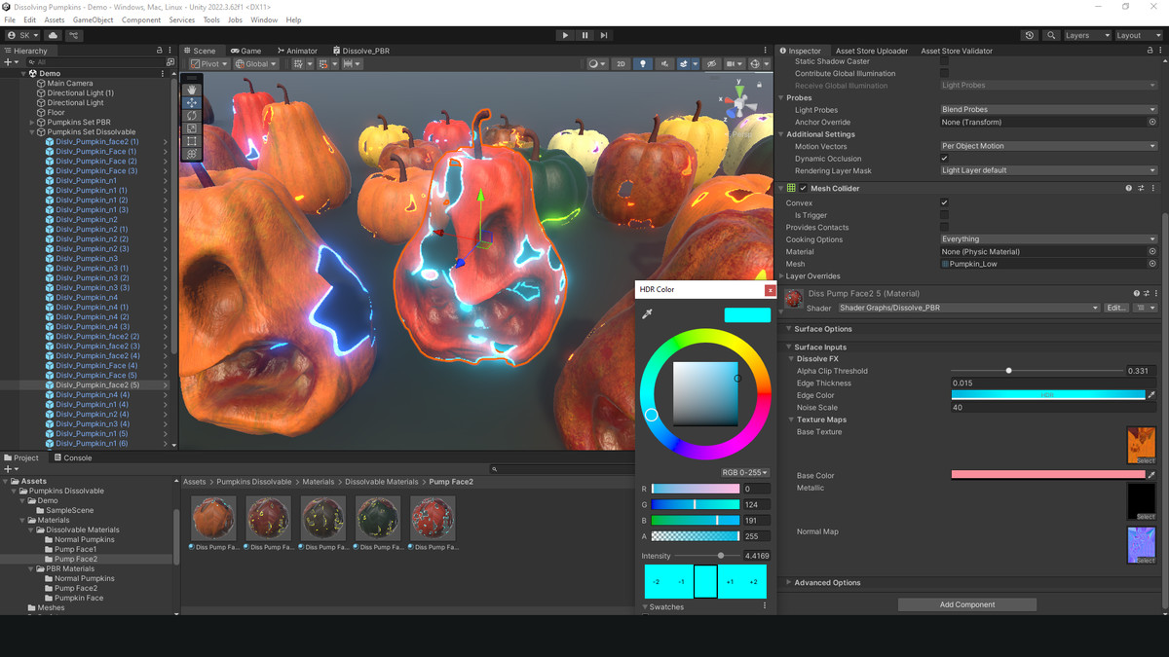
Task: Click the Add Component button
Action: pyautogui.click(x=966, y=603)
